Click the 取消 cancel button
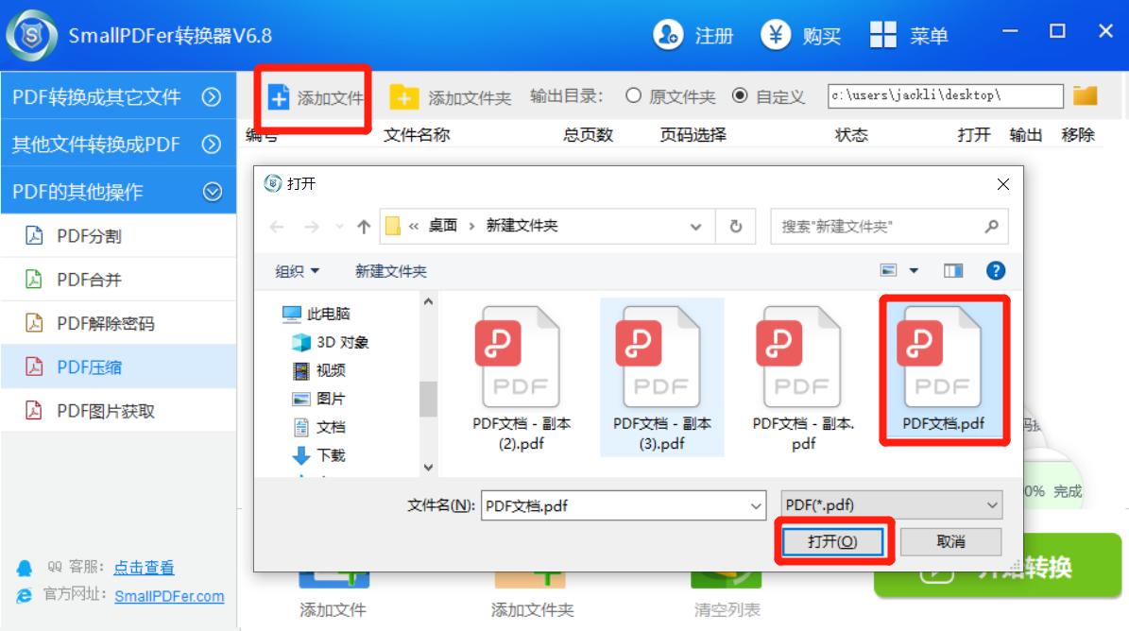This screenshot has height=631, width=1129. tap(950, 542)
